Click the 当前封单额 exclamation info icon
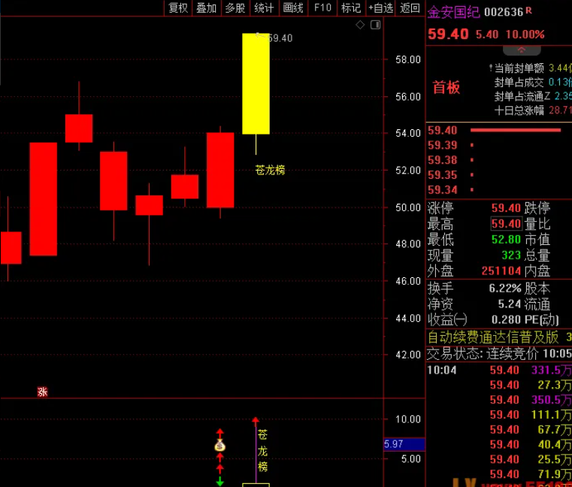The image size is (572, 487). [491, 68]
